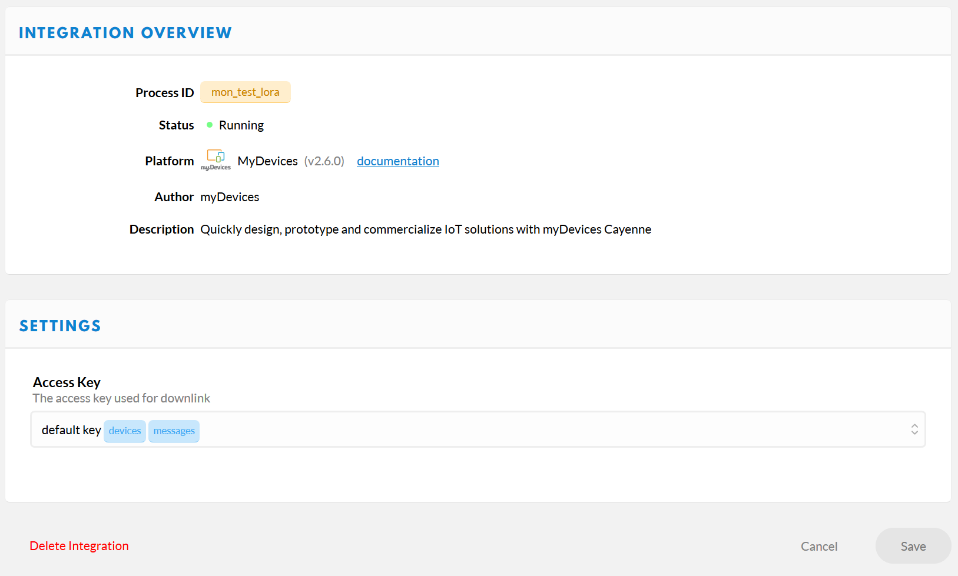Click the Access Key label
The image size is (958, 576).
67,382
